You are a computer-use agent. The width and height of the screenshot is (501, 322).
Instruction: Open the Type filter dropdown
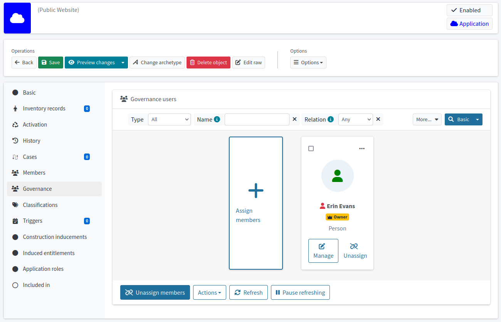[x=169, y=119]
